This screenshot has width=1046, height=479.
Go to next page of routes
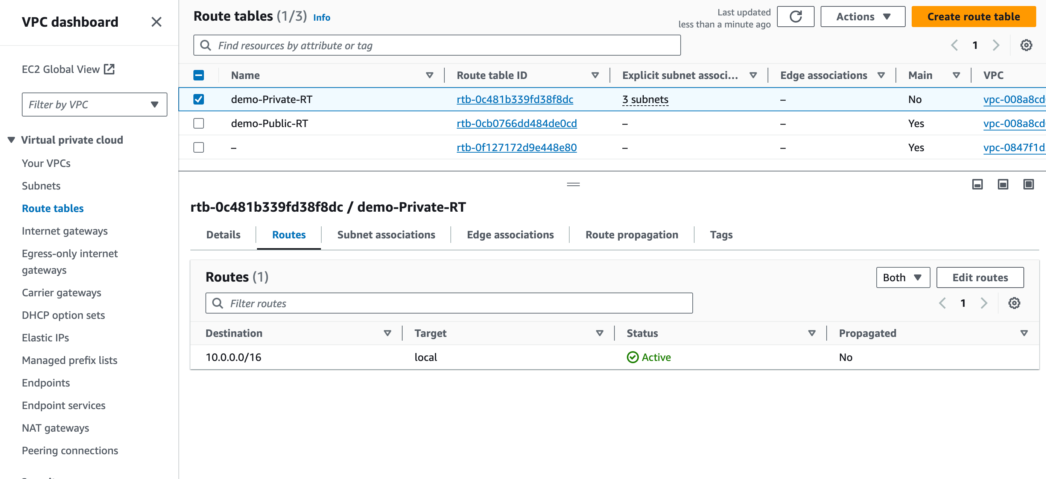pos(984,303)
